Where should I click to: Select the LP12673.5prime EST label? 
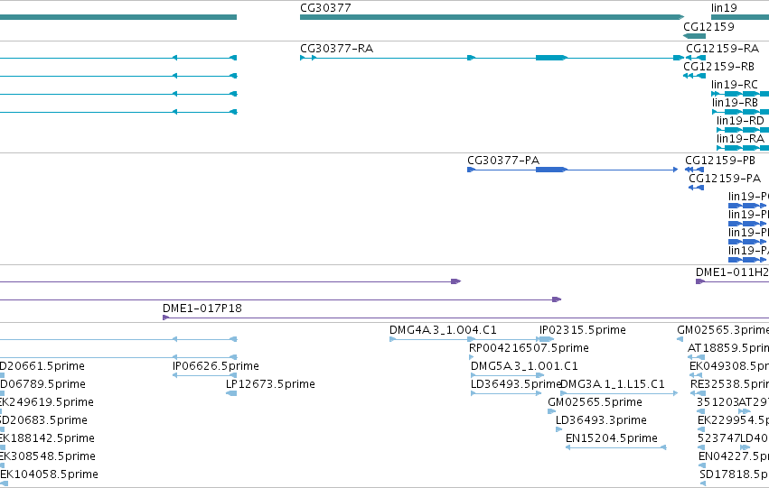(x=270, y=384)
